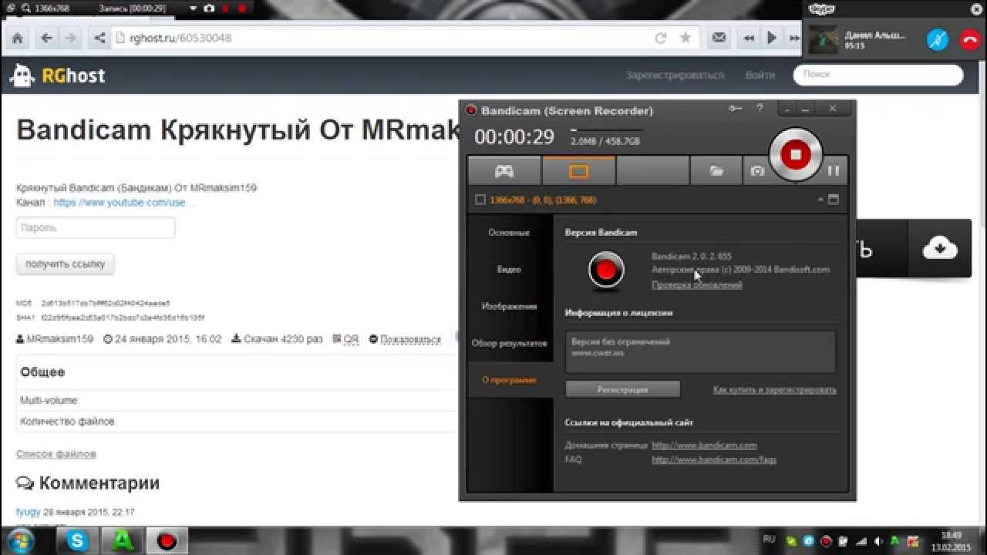
Task: Open the Видео settings tab
Action: [x=510, y=270]
